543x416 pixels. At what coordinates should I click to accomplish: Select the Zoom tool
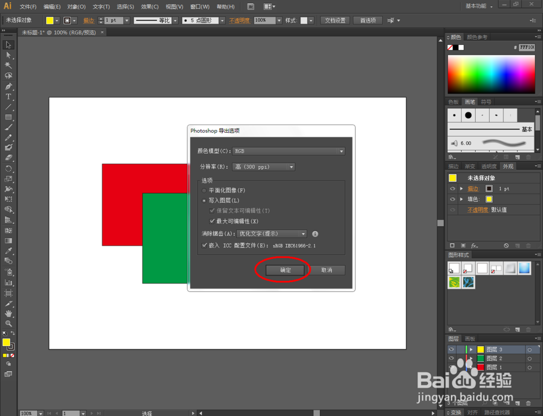8,324
